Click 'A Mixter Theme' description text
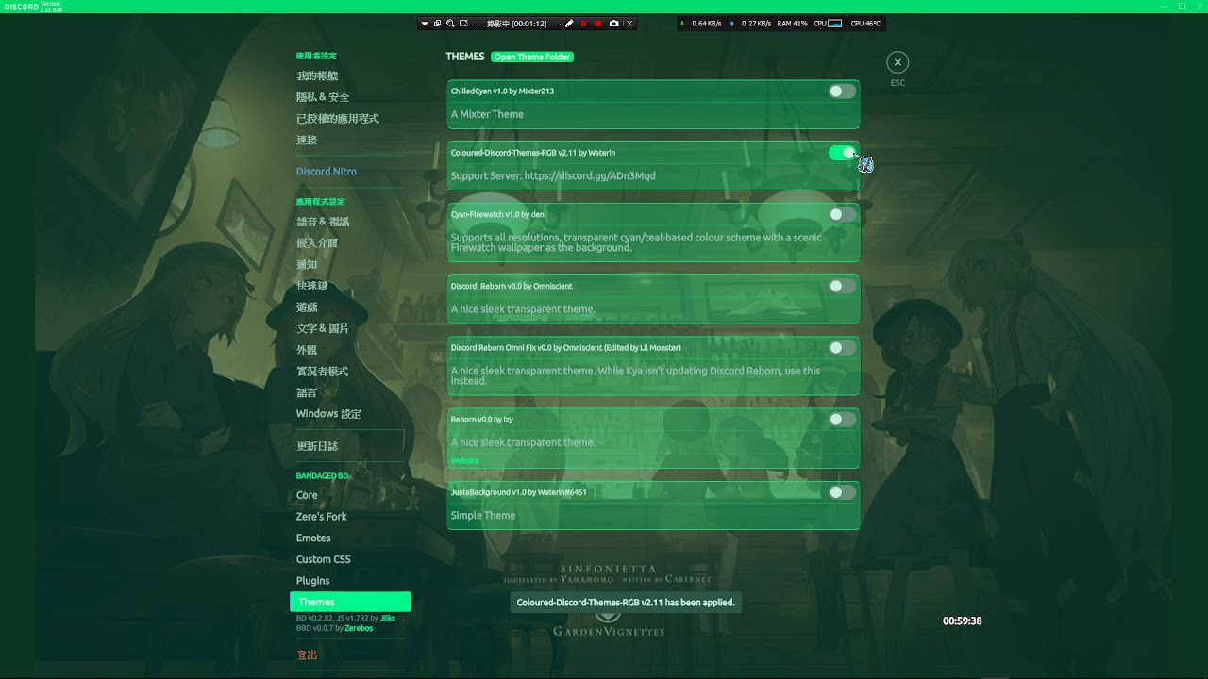1208x679 pixels. (487, 114)
